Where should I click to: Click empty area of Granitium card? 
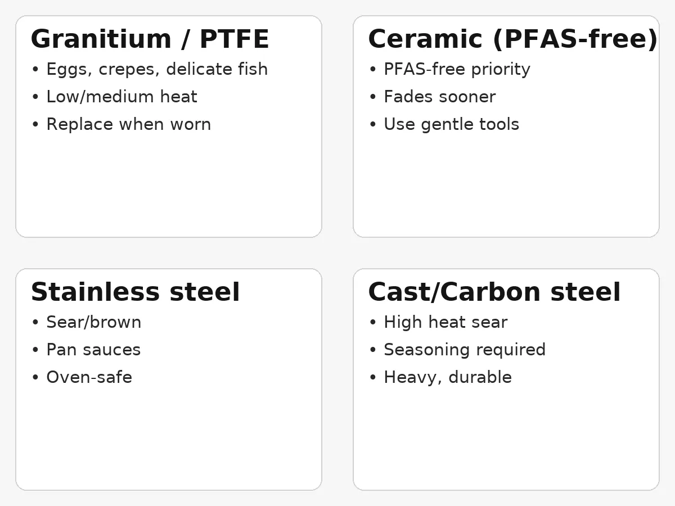point(169,186)
